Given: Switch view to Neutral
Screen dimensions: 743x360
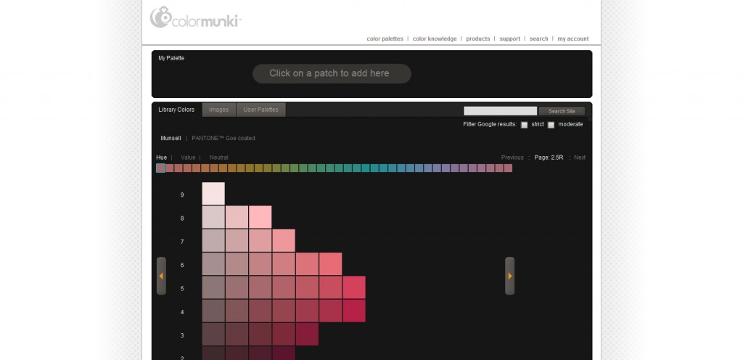Looking at the screenshot, I should point(218,157).
